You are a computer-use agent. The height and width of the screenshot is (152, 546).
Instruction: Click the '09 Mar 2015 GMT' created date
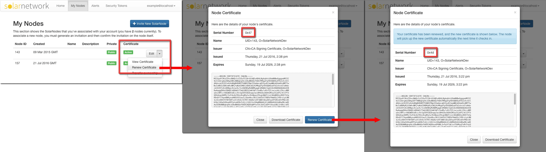point(45,52)
